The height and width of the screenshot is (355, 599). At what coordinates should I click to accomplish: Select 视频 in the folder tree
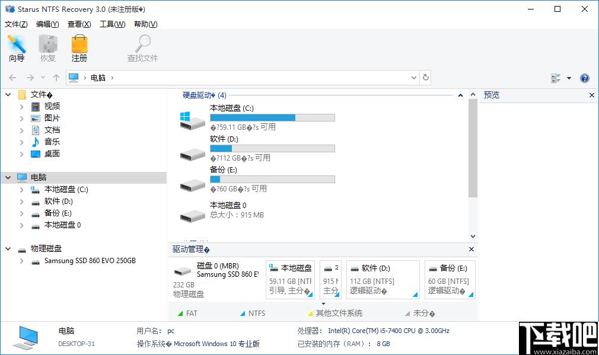(x=52, y=106)
